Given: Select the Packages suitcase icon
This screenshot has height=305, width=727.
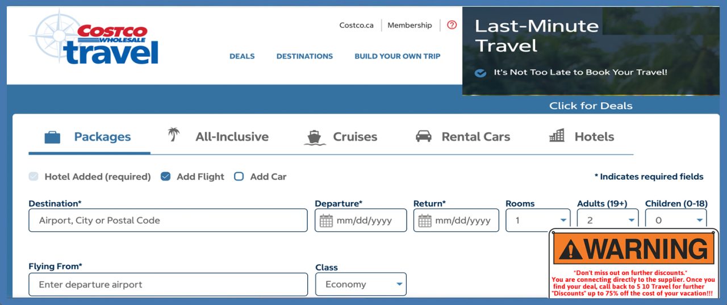Looking at the screenshot, I should click(x=52, y=137).
